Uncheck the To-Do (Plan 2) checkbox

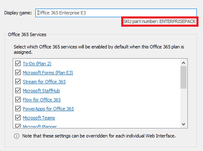(18, 64)
